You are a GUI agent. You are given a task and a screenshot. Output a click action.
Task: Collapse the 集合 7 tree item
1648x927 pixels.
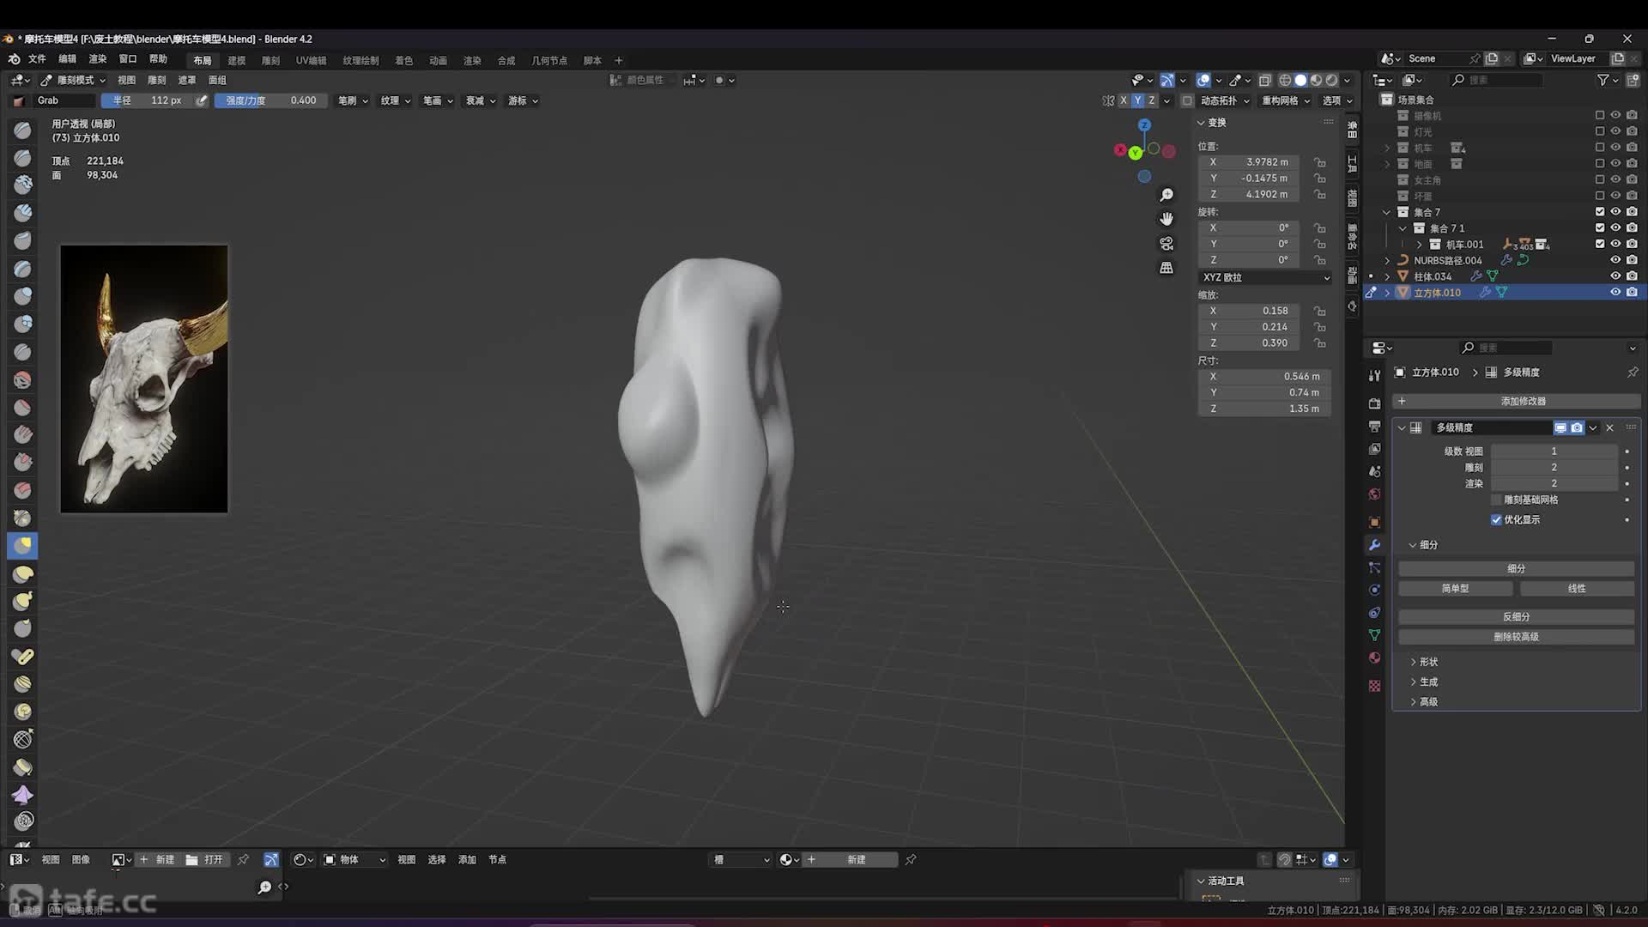tap(1387, 212)
